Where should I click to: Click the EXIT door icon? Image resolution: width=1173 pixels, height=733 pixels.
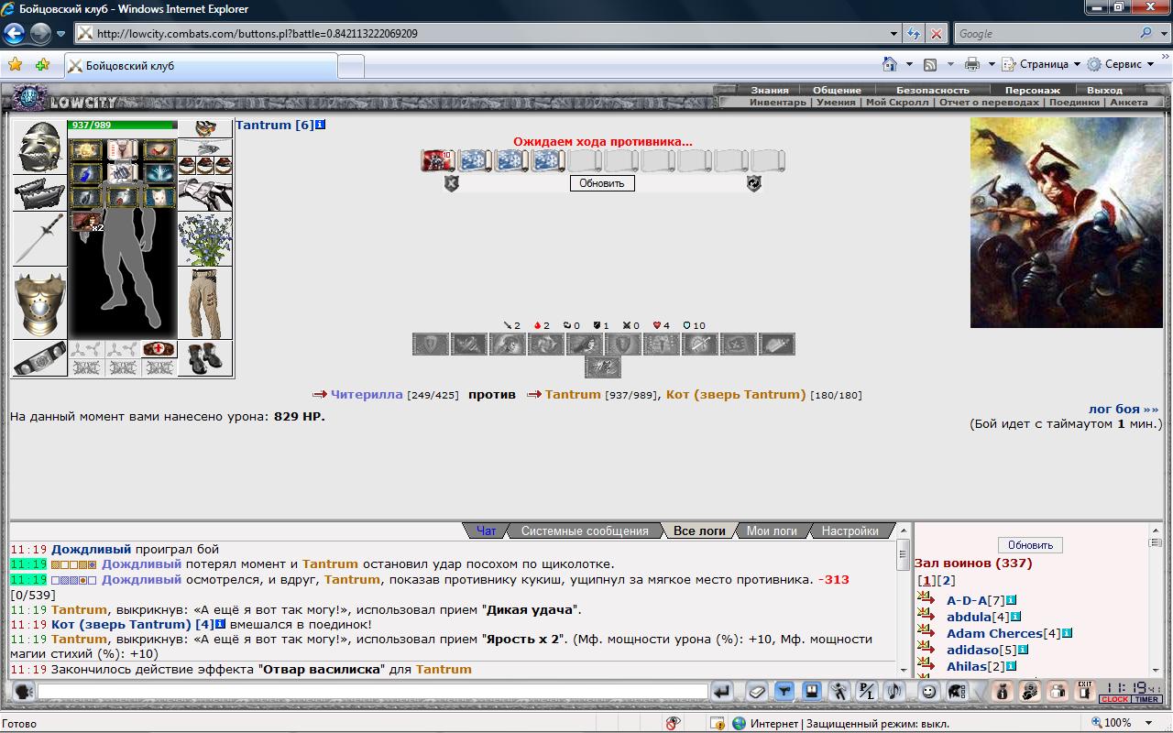tap(1085, 692)
